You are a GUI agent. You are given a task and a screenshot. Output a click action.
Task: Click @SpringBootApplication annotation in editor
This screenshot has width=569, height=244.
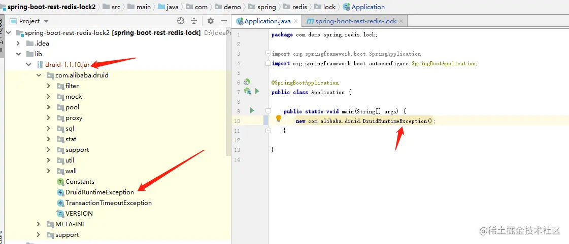305,83
